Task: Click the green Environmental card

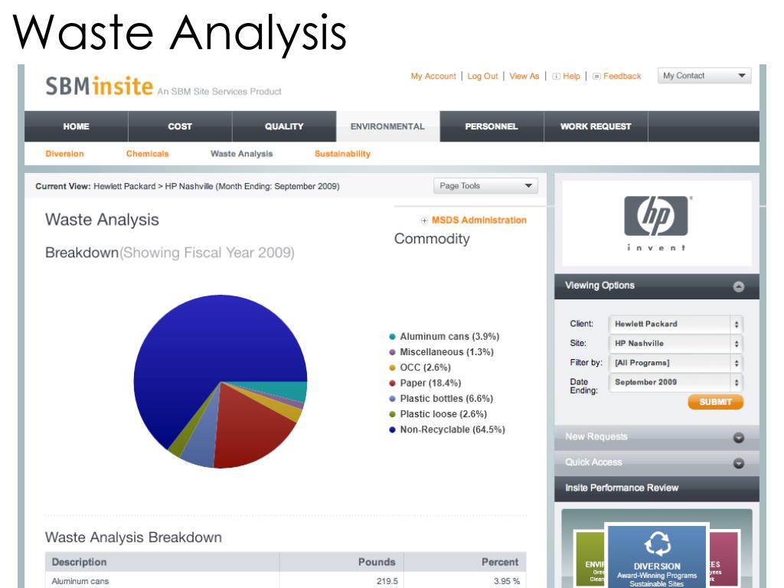Action: (x=590, y=558)
